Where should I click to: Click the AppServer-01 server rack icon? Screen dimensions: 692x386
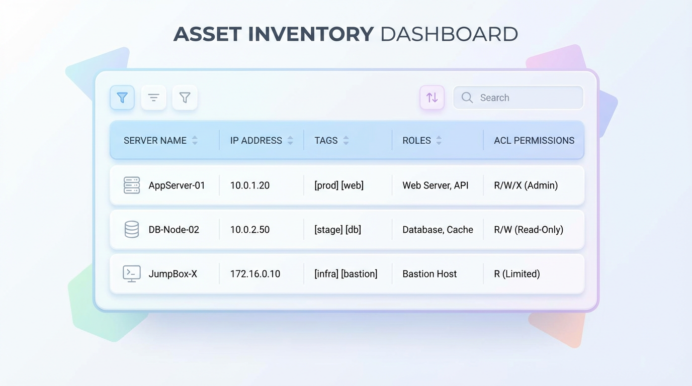point(132,185)
